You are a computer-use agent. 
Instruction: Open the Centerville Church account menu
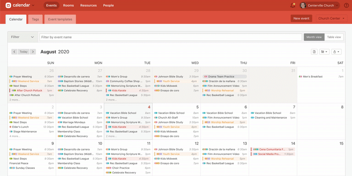(320, 5)
